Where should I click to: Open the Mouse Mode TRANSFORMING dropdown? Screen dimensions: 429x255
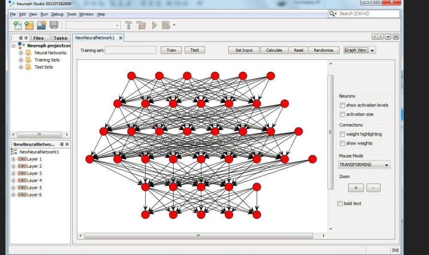(364, 165)
